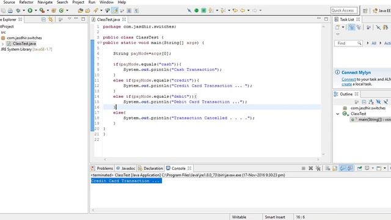The width and height of the screenshot is (391, 220).
Task: Toggle Scroll Lock in Console toolbar
Action: pyautogui.click(x=335, y=169)
